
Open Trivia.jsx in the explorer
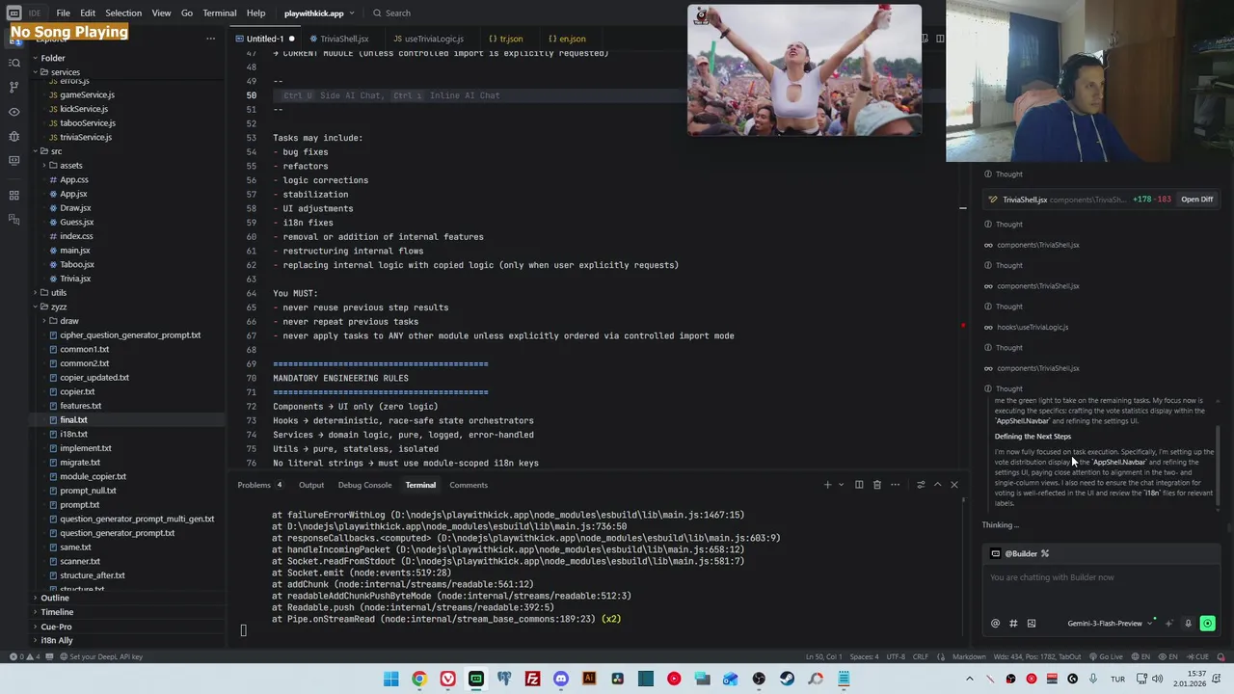[75, 279]
